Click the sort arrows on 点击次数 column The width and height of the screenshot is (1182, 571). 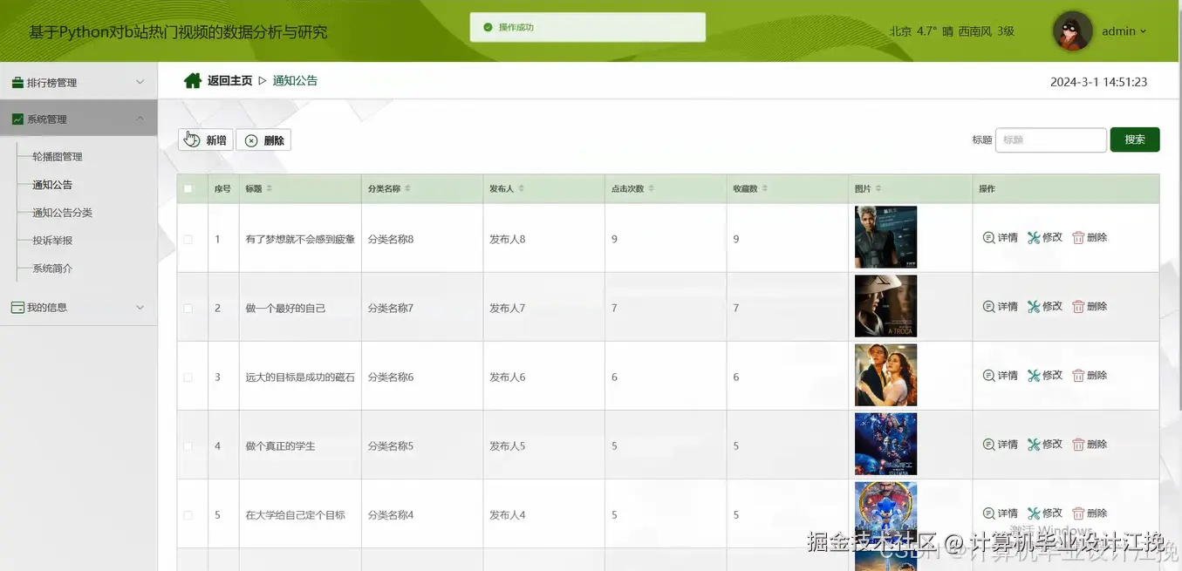tap(651, 189)
